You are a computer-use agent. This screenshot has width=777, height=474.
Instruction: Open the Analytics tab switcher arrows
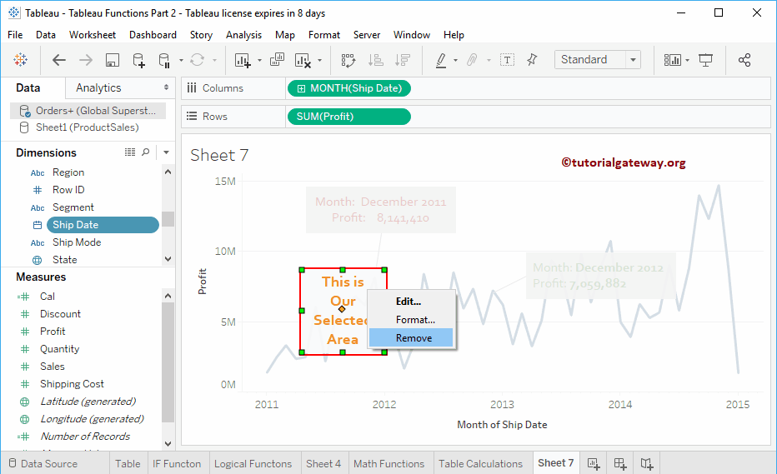pos(166,87)
